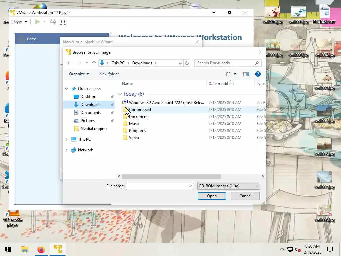Click VMware power on play icon
Screen dimensions: 341x256
(x=37, y=22)
